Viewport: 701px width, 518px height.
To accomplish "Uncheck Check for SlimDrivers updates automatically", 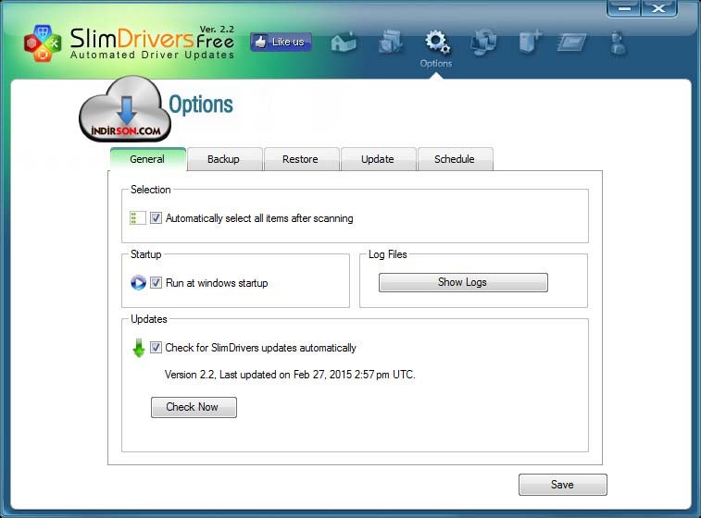I will click(x=156, y=348).
